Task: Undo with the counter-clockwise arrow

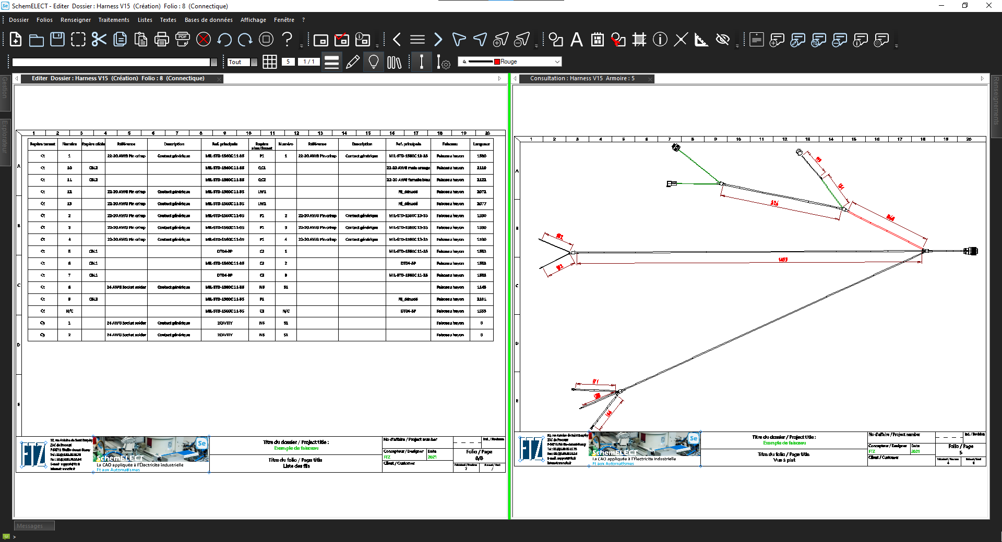Action: pyautogui.click(x=224, y=40)
